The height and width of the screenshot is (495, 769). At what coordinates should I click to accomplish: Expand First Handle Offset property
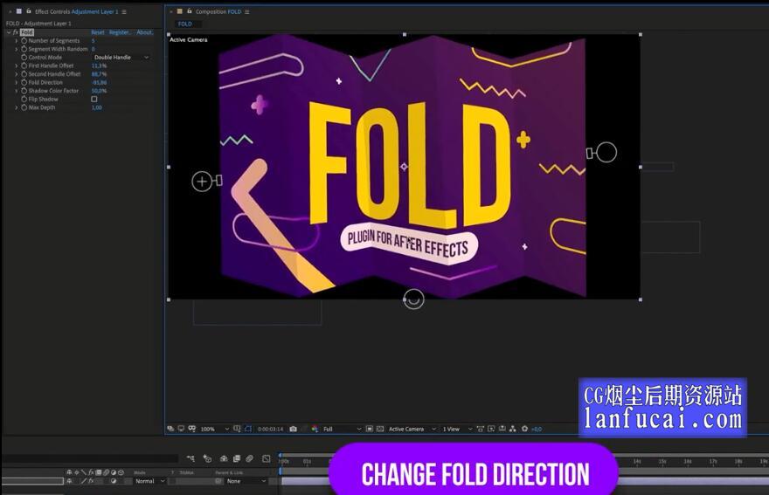(x=17, y=65)
